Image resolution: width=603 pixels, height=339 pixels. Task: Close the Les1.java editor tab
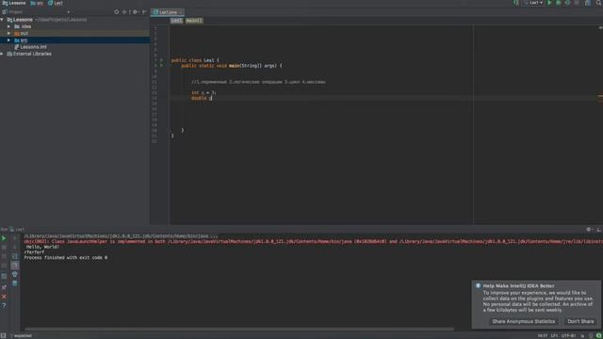pyautogui.click(x=181, y=12)
